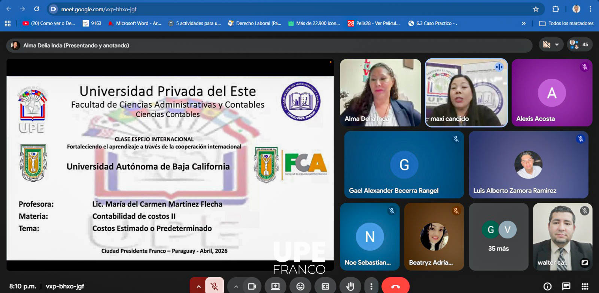Expand video settings arrow beside camera
The height and width of the screenshot is (293, 599).
pyautogui.click(x=236, y=286)
